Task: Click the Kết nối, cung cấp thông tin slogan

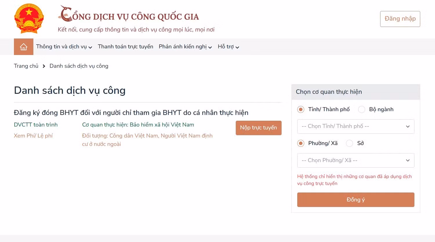Action: point(136,30)
